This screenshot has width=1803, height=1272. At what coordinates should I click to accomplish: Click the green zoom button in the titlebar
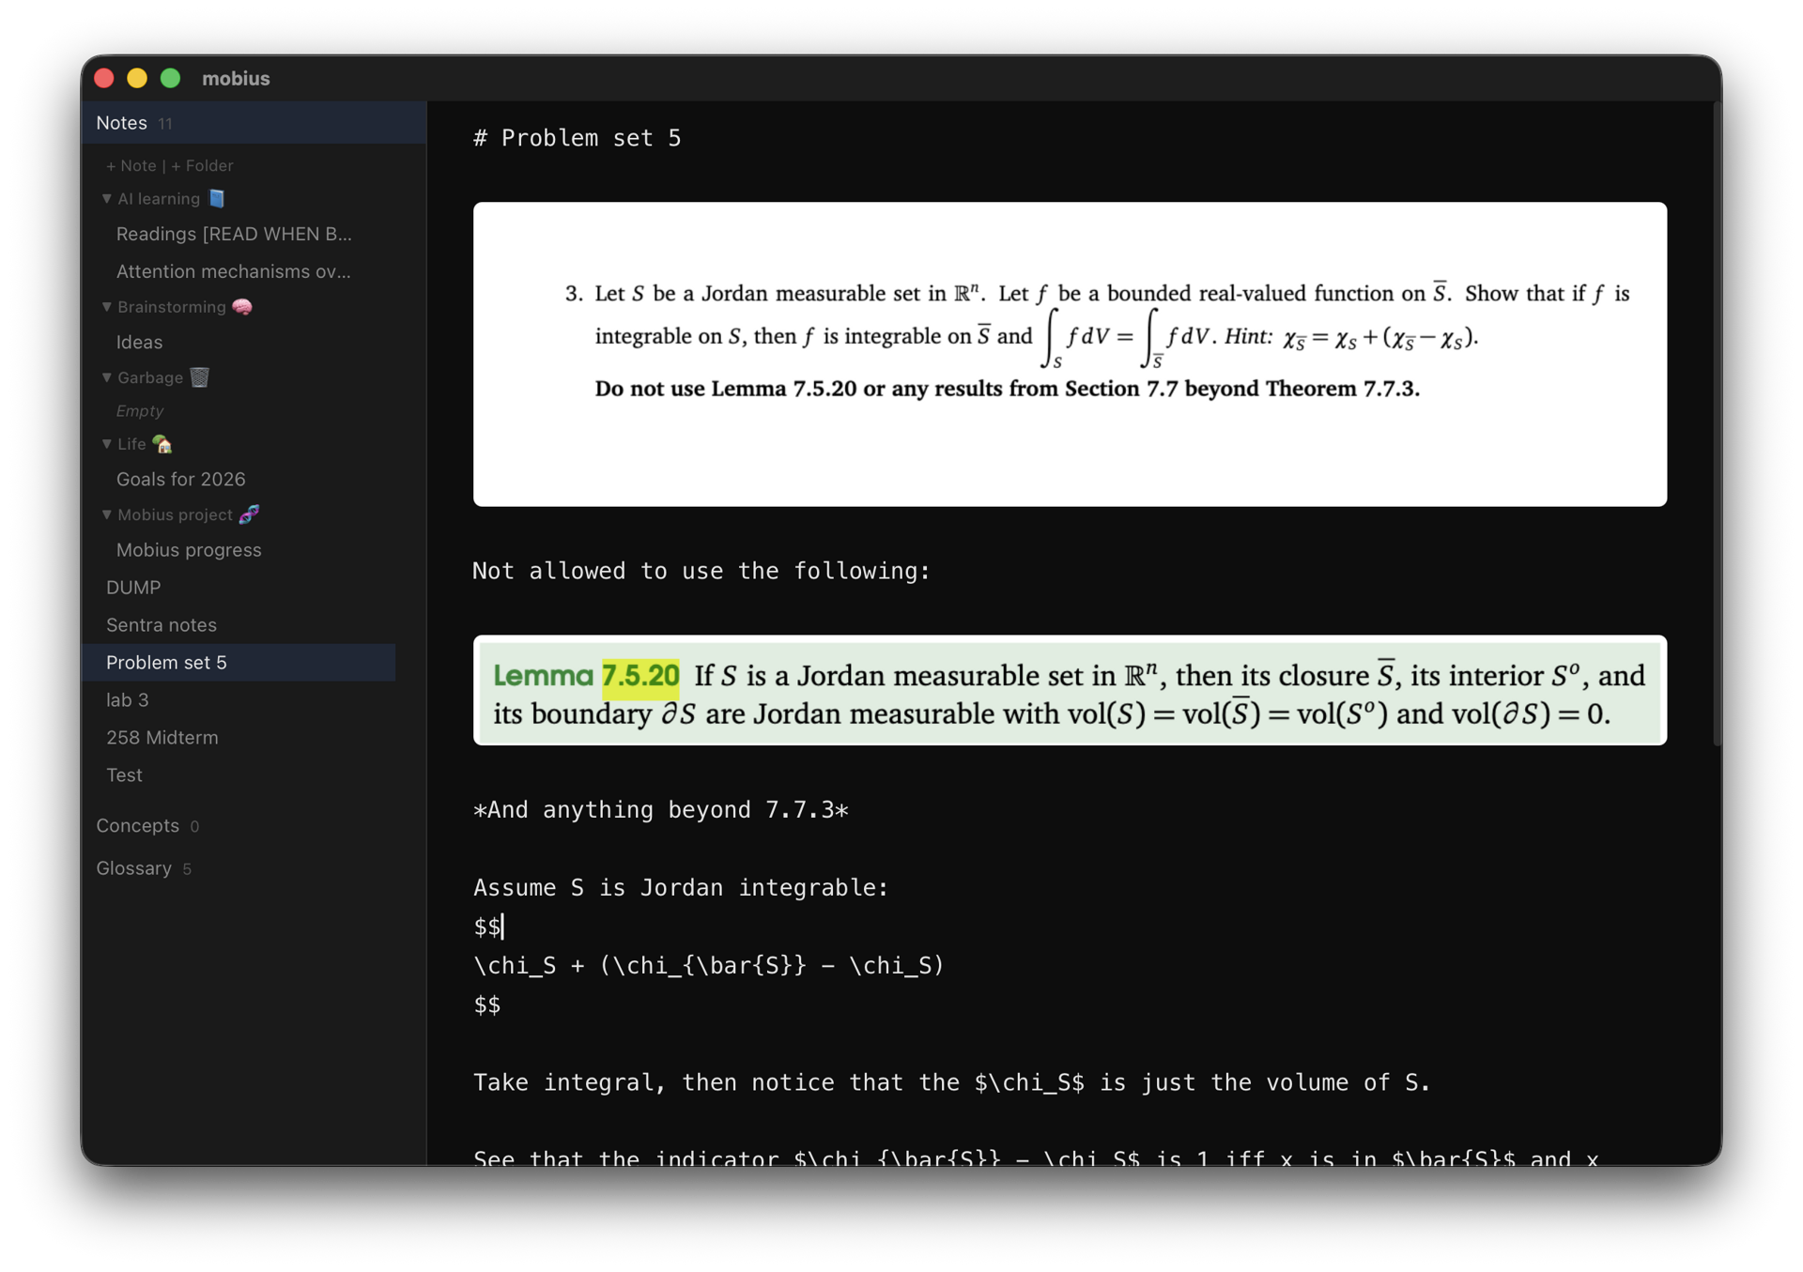click(x=170, y=78)
